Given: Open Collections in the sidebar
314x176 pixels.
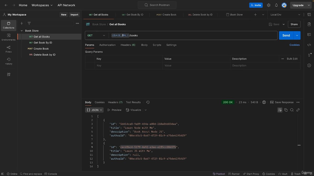Looking at the screenshot, I should (x=9, y=25).
